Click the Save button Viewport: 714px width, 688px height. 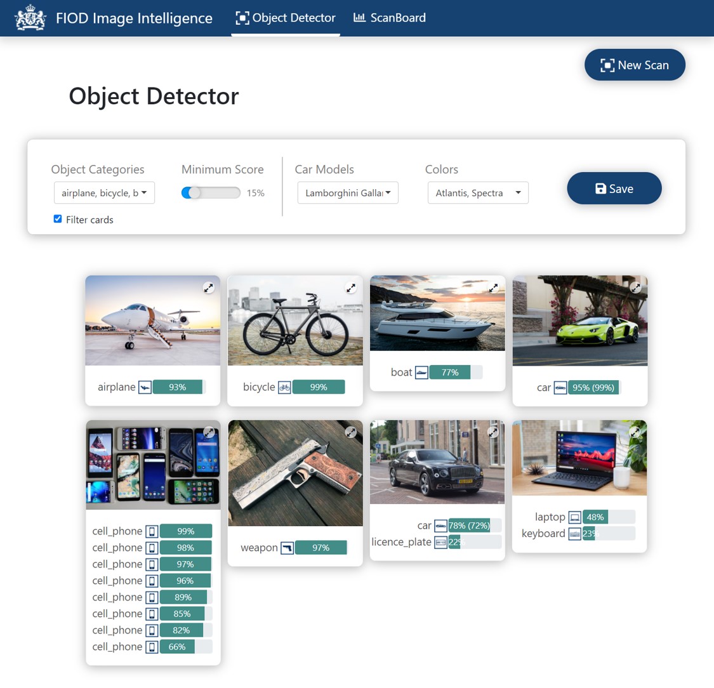coord(614,189)
